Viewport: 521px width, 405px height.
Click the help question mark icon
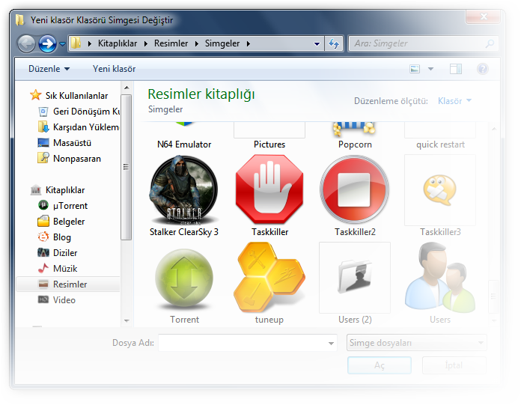tap(483, 69)
